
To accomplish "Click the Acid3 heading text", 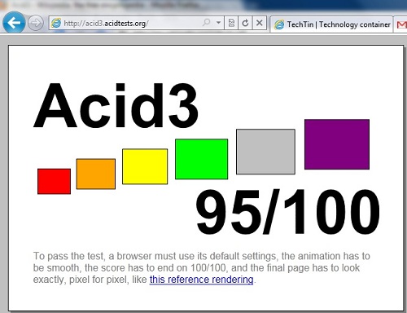I will [116, 105].
